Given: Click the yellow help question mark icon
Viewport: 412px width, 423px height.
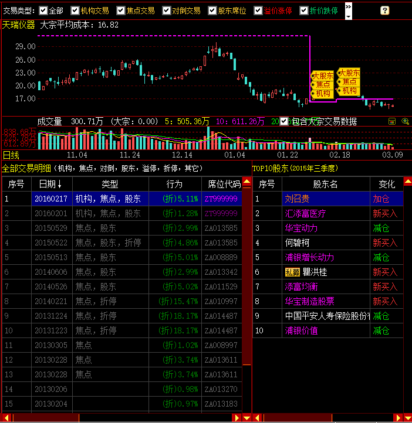Looking at the screenshot, I should click(384, 11).
